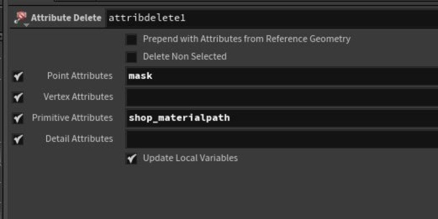
Task: Click the Detail Attributes parameter label
Action: [79, 139]
